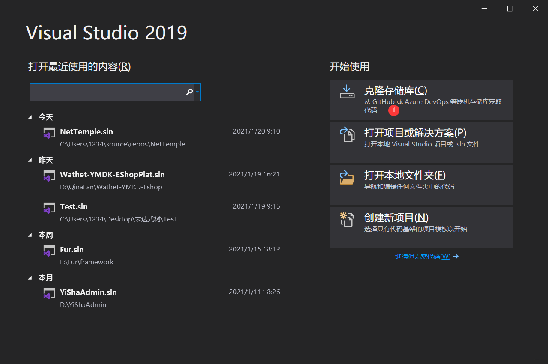548x364 pixels.
Task: Click path C:\Users\1234\source\repos\NetTemple
Action: coord(122,144)
